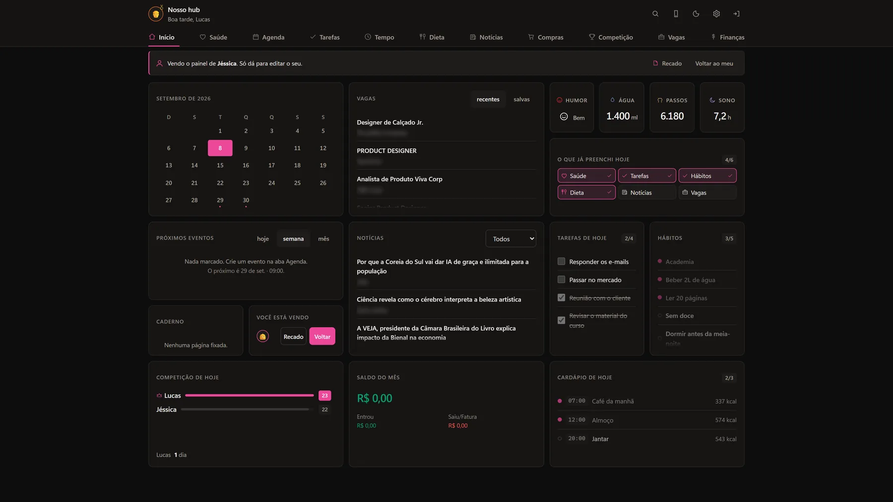Check the Passar no mercado task
Screen dimensions: 893x502
coord(561,280)
